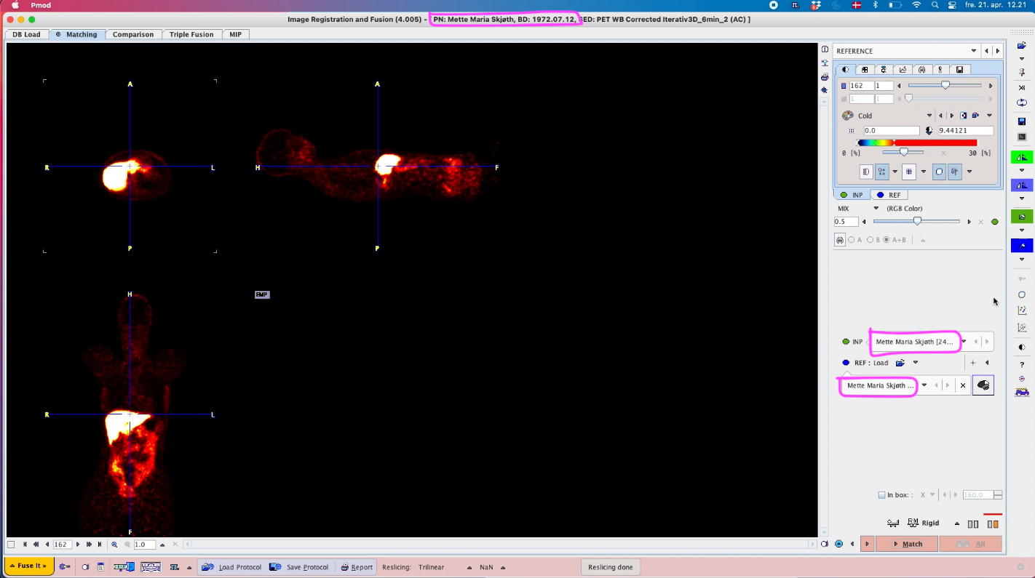Expand the Trilinear reslicing interpolation selector

click(469, 567)
